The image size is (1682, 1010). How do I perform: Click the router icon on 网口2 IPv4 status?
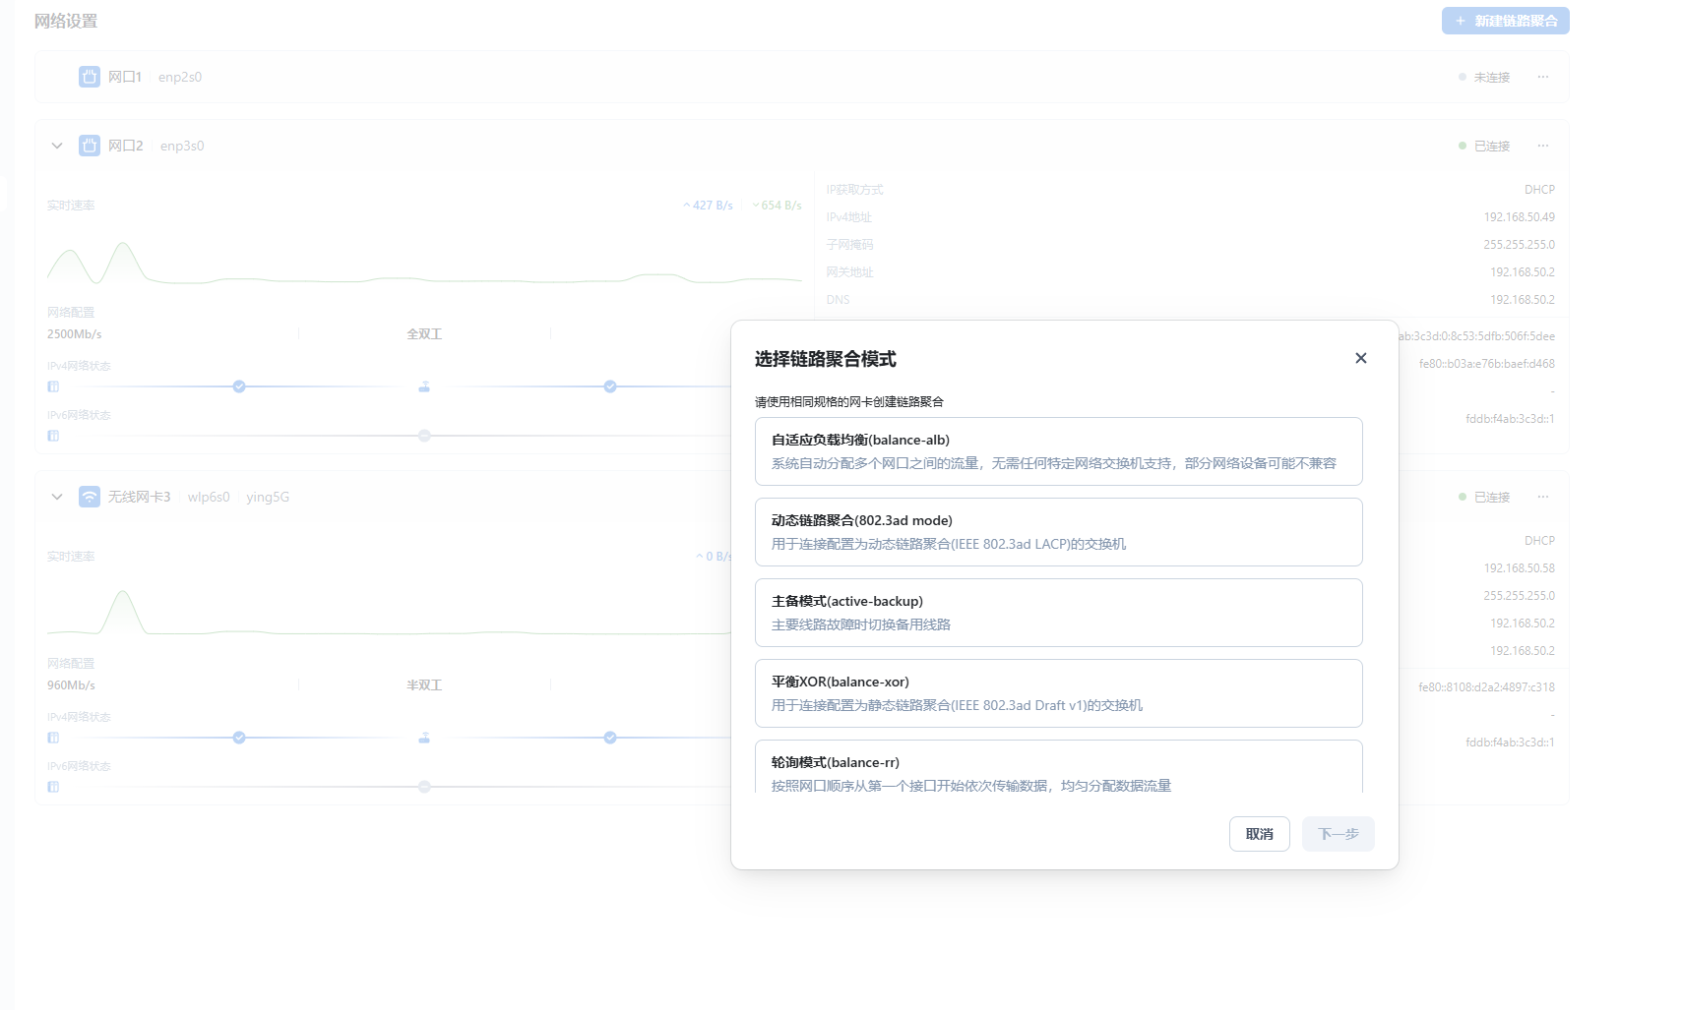tap(423, 386)
